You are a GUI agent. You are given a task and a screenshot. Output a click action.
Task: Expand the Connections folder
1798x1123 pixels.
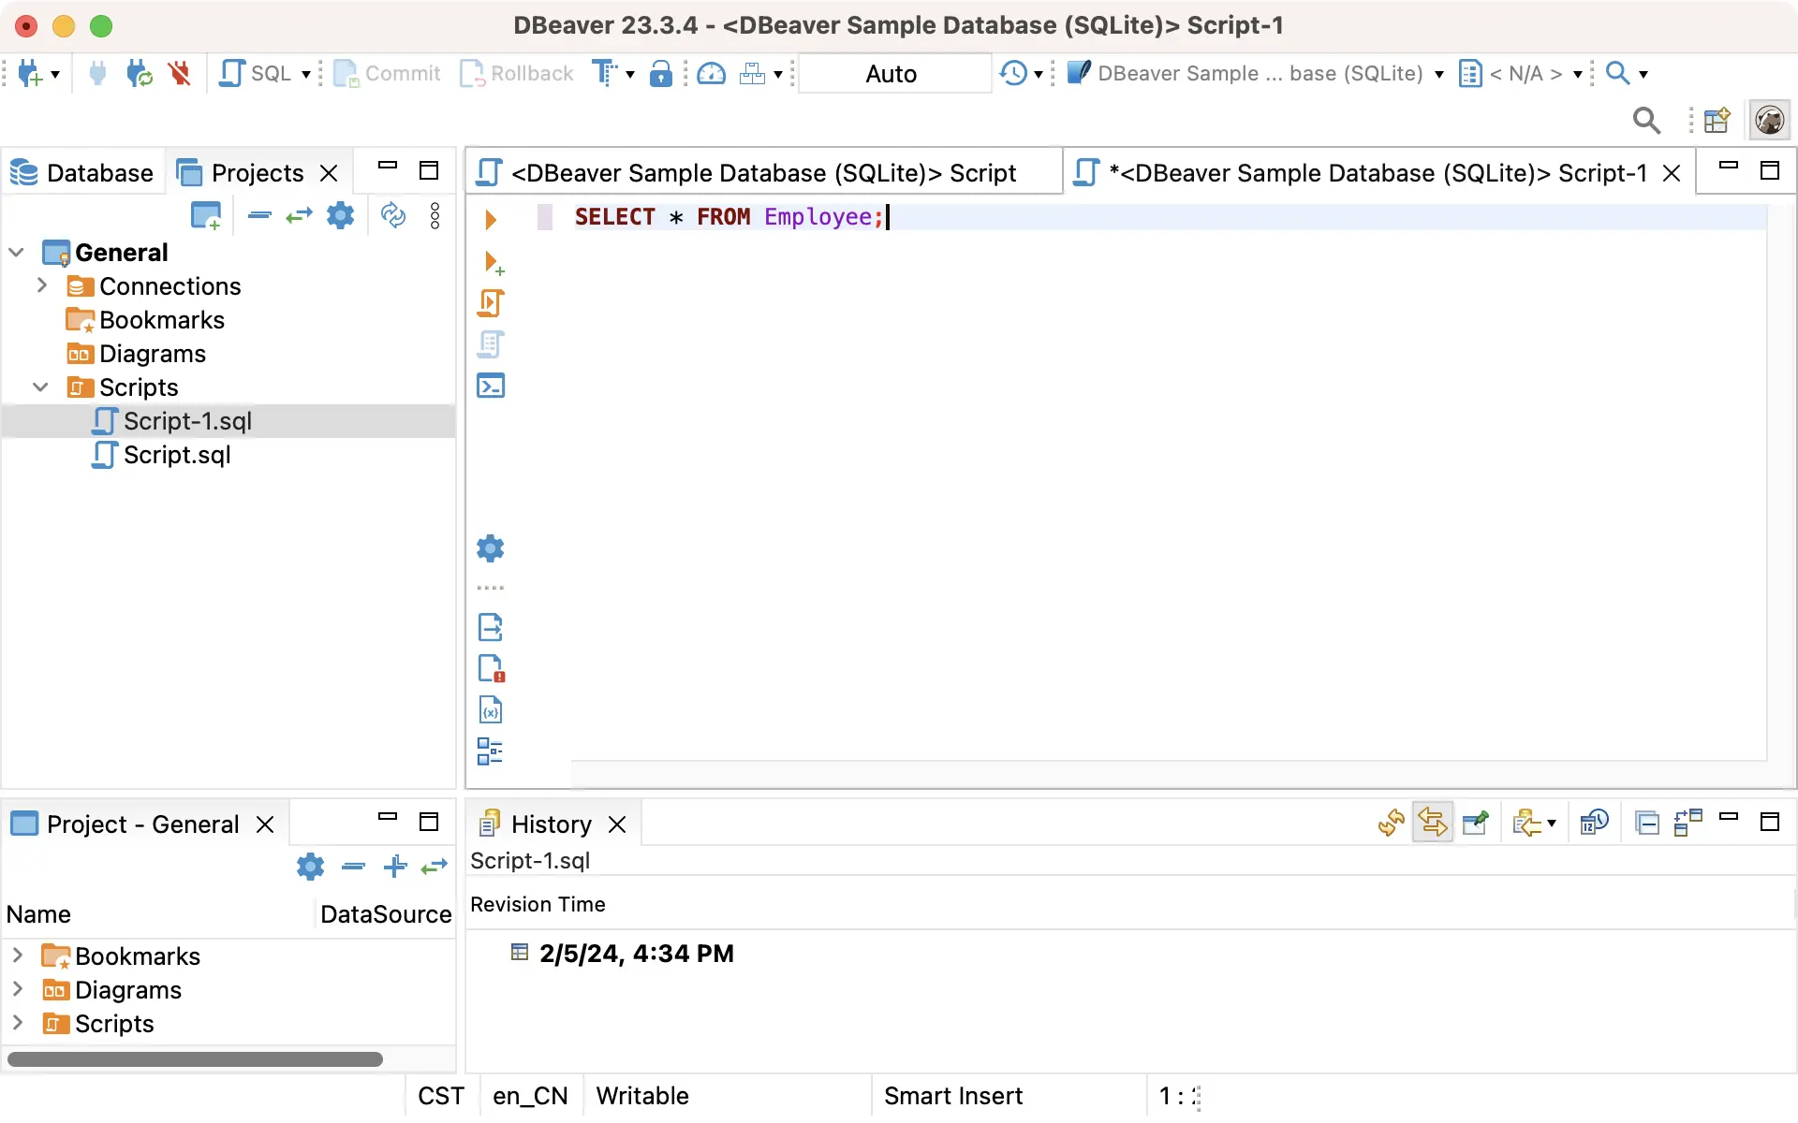pos(42,286)
